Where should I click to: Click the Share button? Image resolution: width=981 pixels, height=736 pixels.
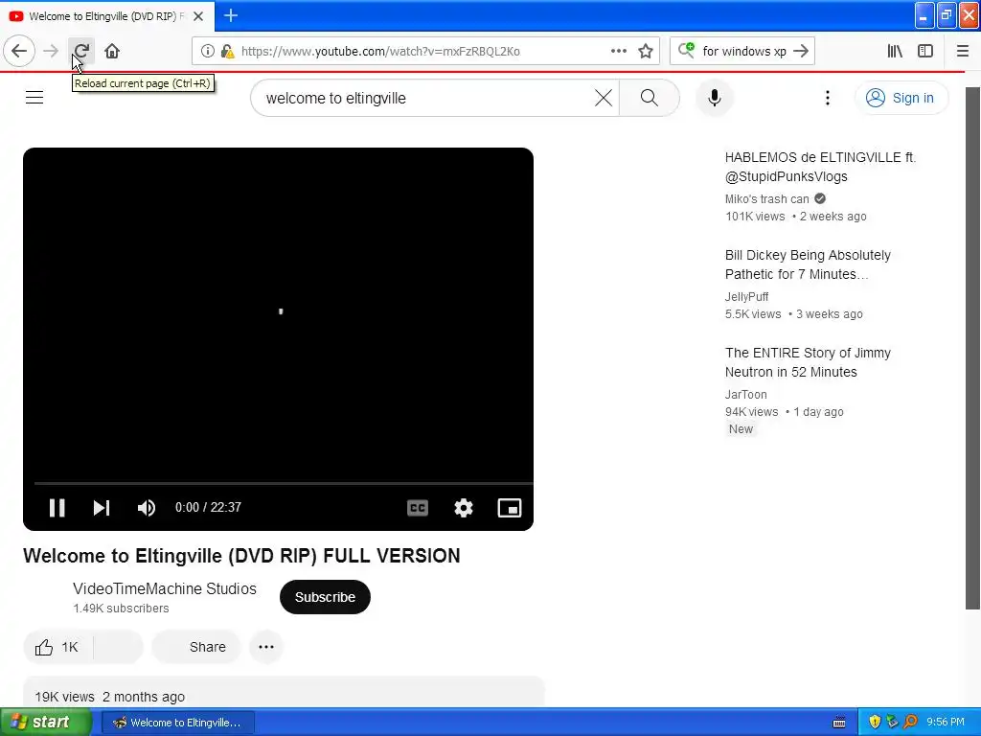pyautogui.click(x=195, y=647)
